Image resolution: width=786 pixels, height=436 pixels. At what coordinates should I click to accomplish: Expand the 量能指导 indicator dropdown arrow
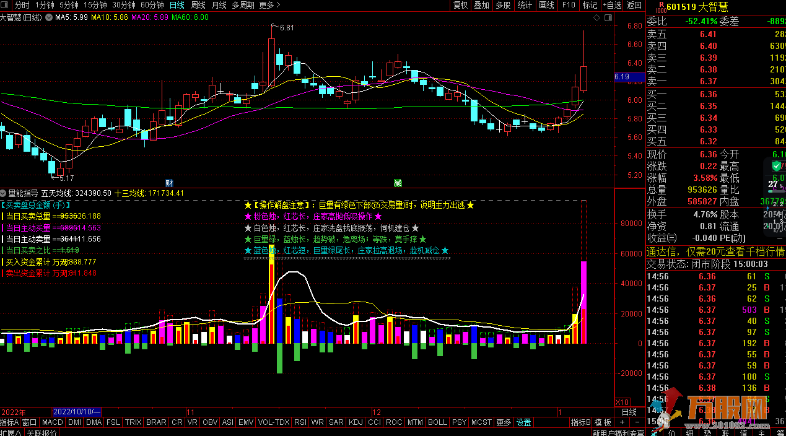click(x=4, y=193)
